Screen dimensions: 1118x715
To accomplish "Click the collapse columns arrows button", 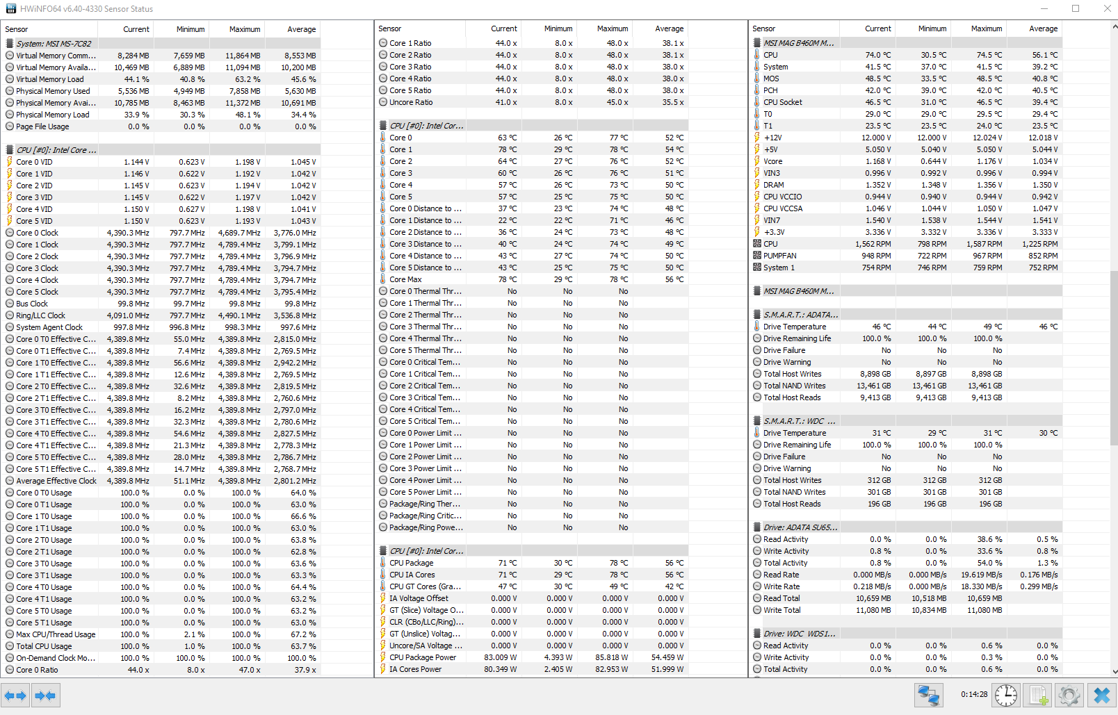I will (45, 696).
